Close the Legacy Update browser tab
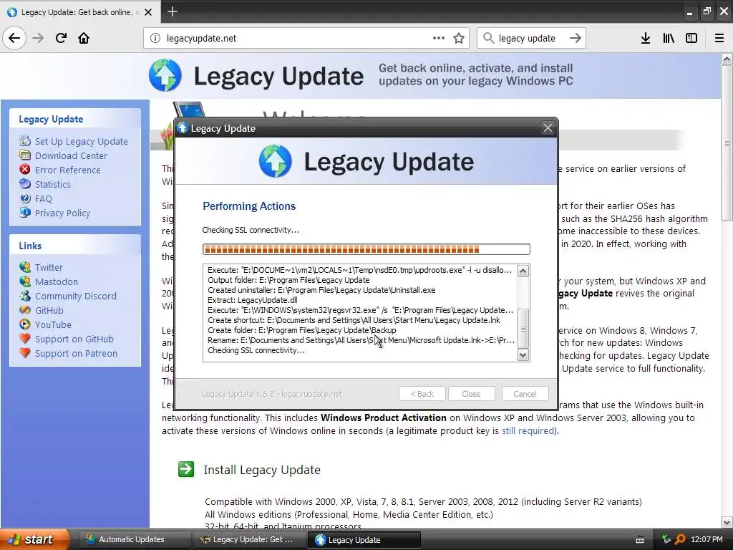Viewport: 733px width, 550px height. 148,12
